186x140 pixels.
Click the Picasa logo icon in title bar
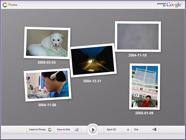point(5,5)
